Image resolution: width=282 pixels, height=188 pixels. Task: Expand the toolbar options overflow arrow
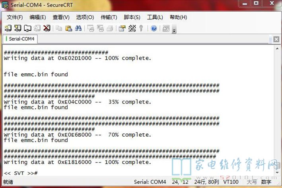174,30
